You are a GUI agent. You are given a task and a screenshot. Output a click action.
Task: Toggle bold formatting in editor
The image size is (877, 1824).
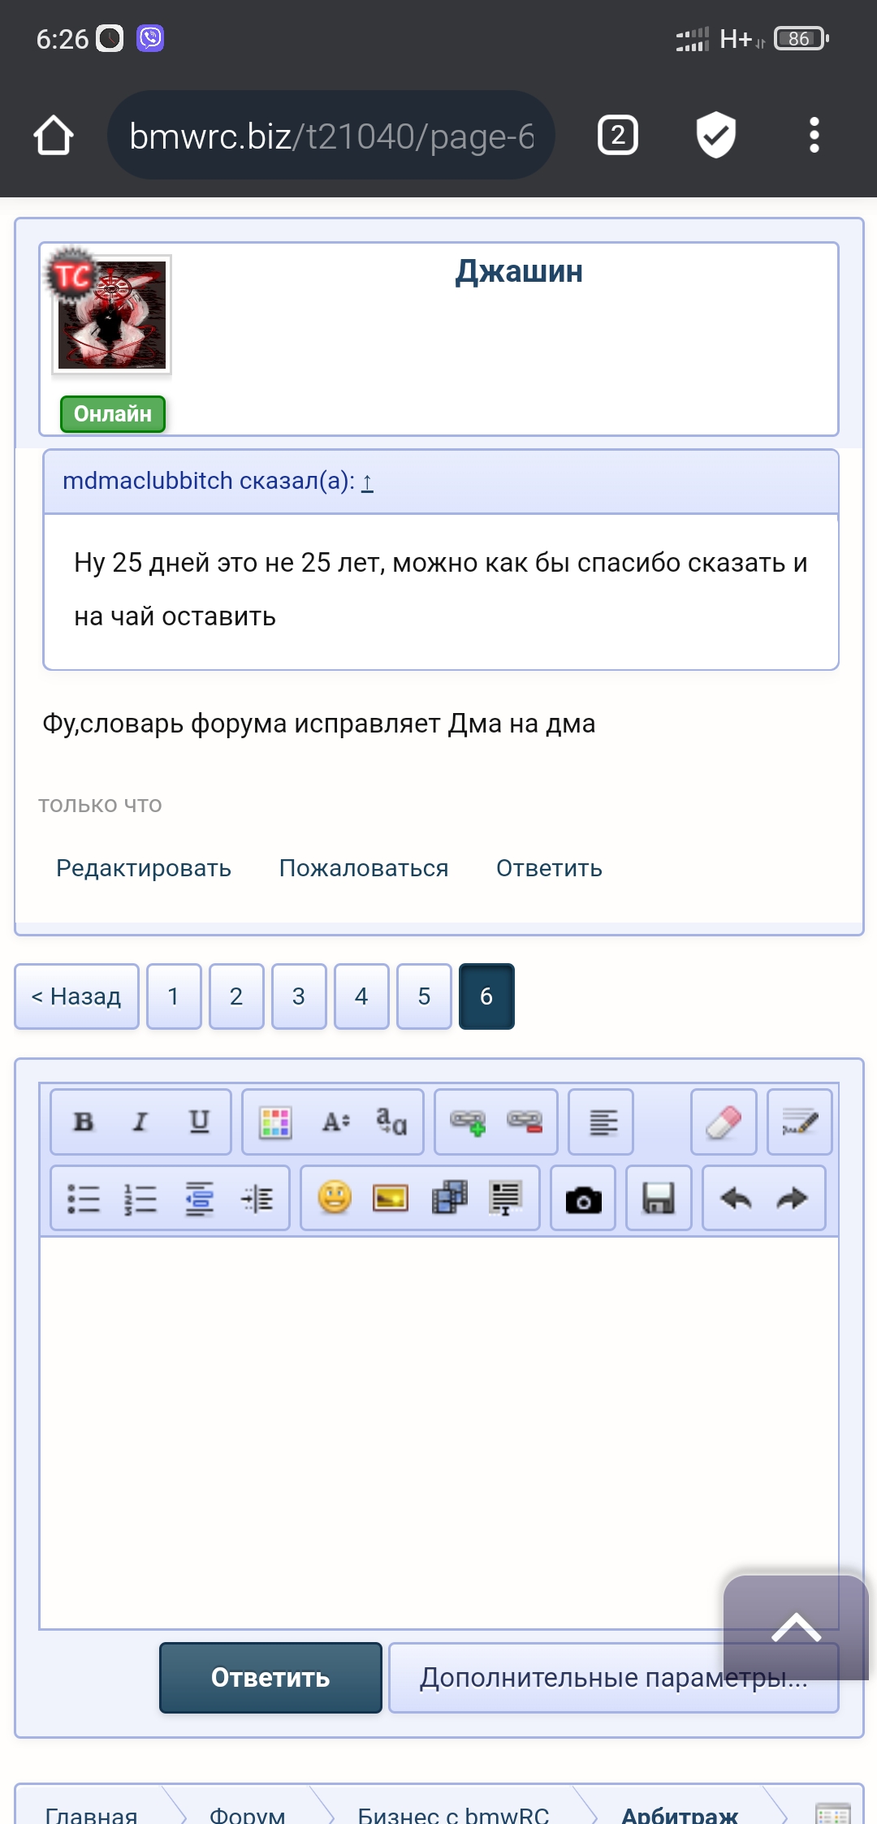click(x=83, y=1122)
